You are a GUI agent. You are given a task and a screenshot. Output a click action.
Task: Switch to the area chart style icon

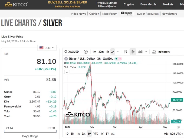pyautogui.click(x=140, y=52)
